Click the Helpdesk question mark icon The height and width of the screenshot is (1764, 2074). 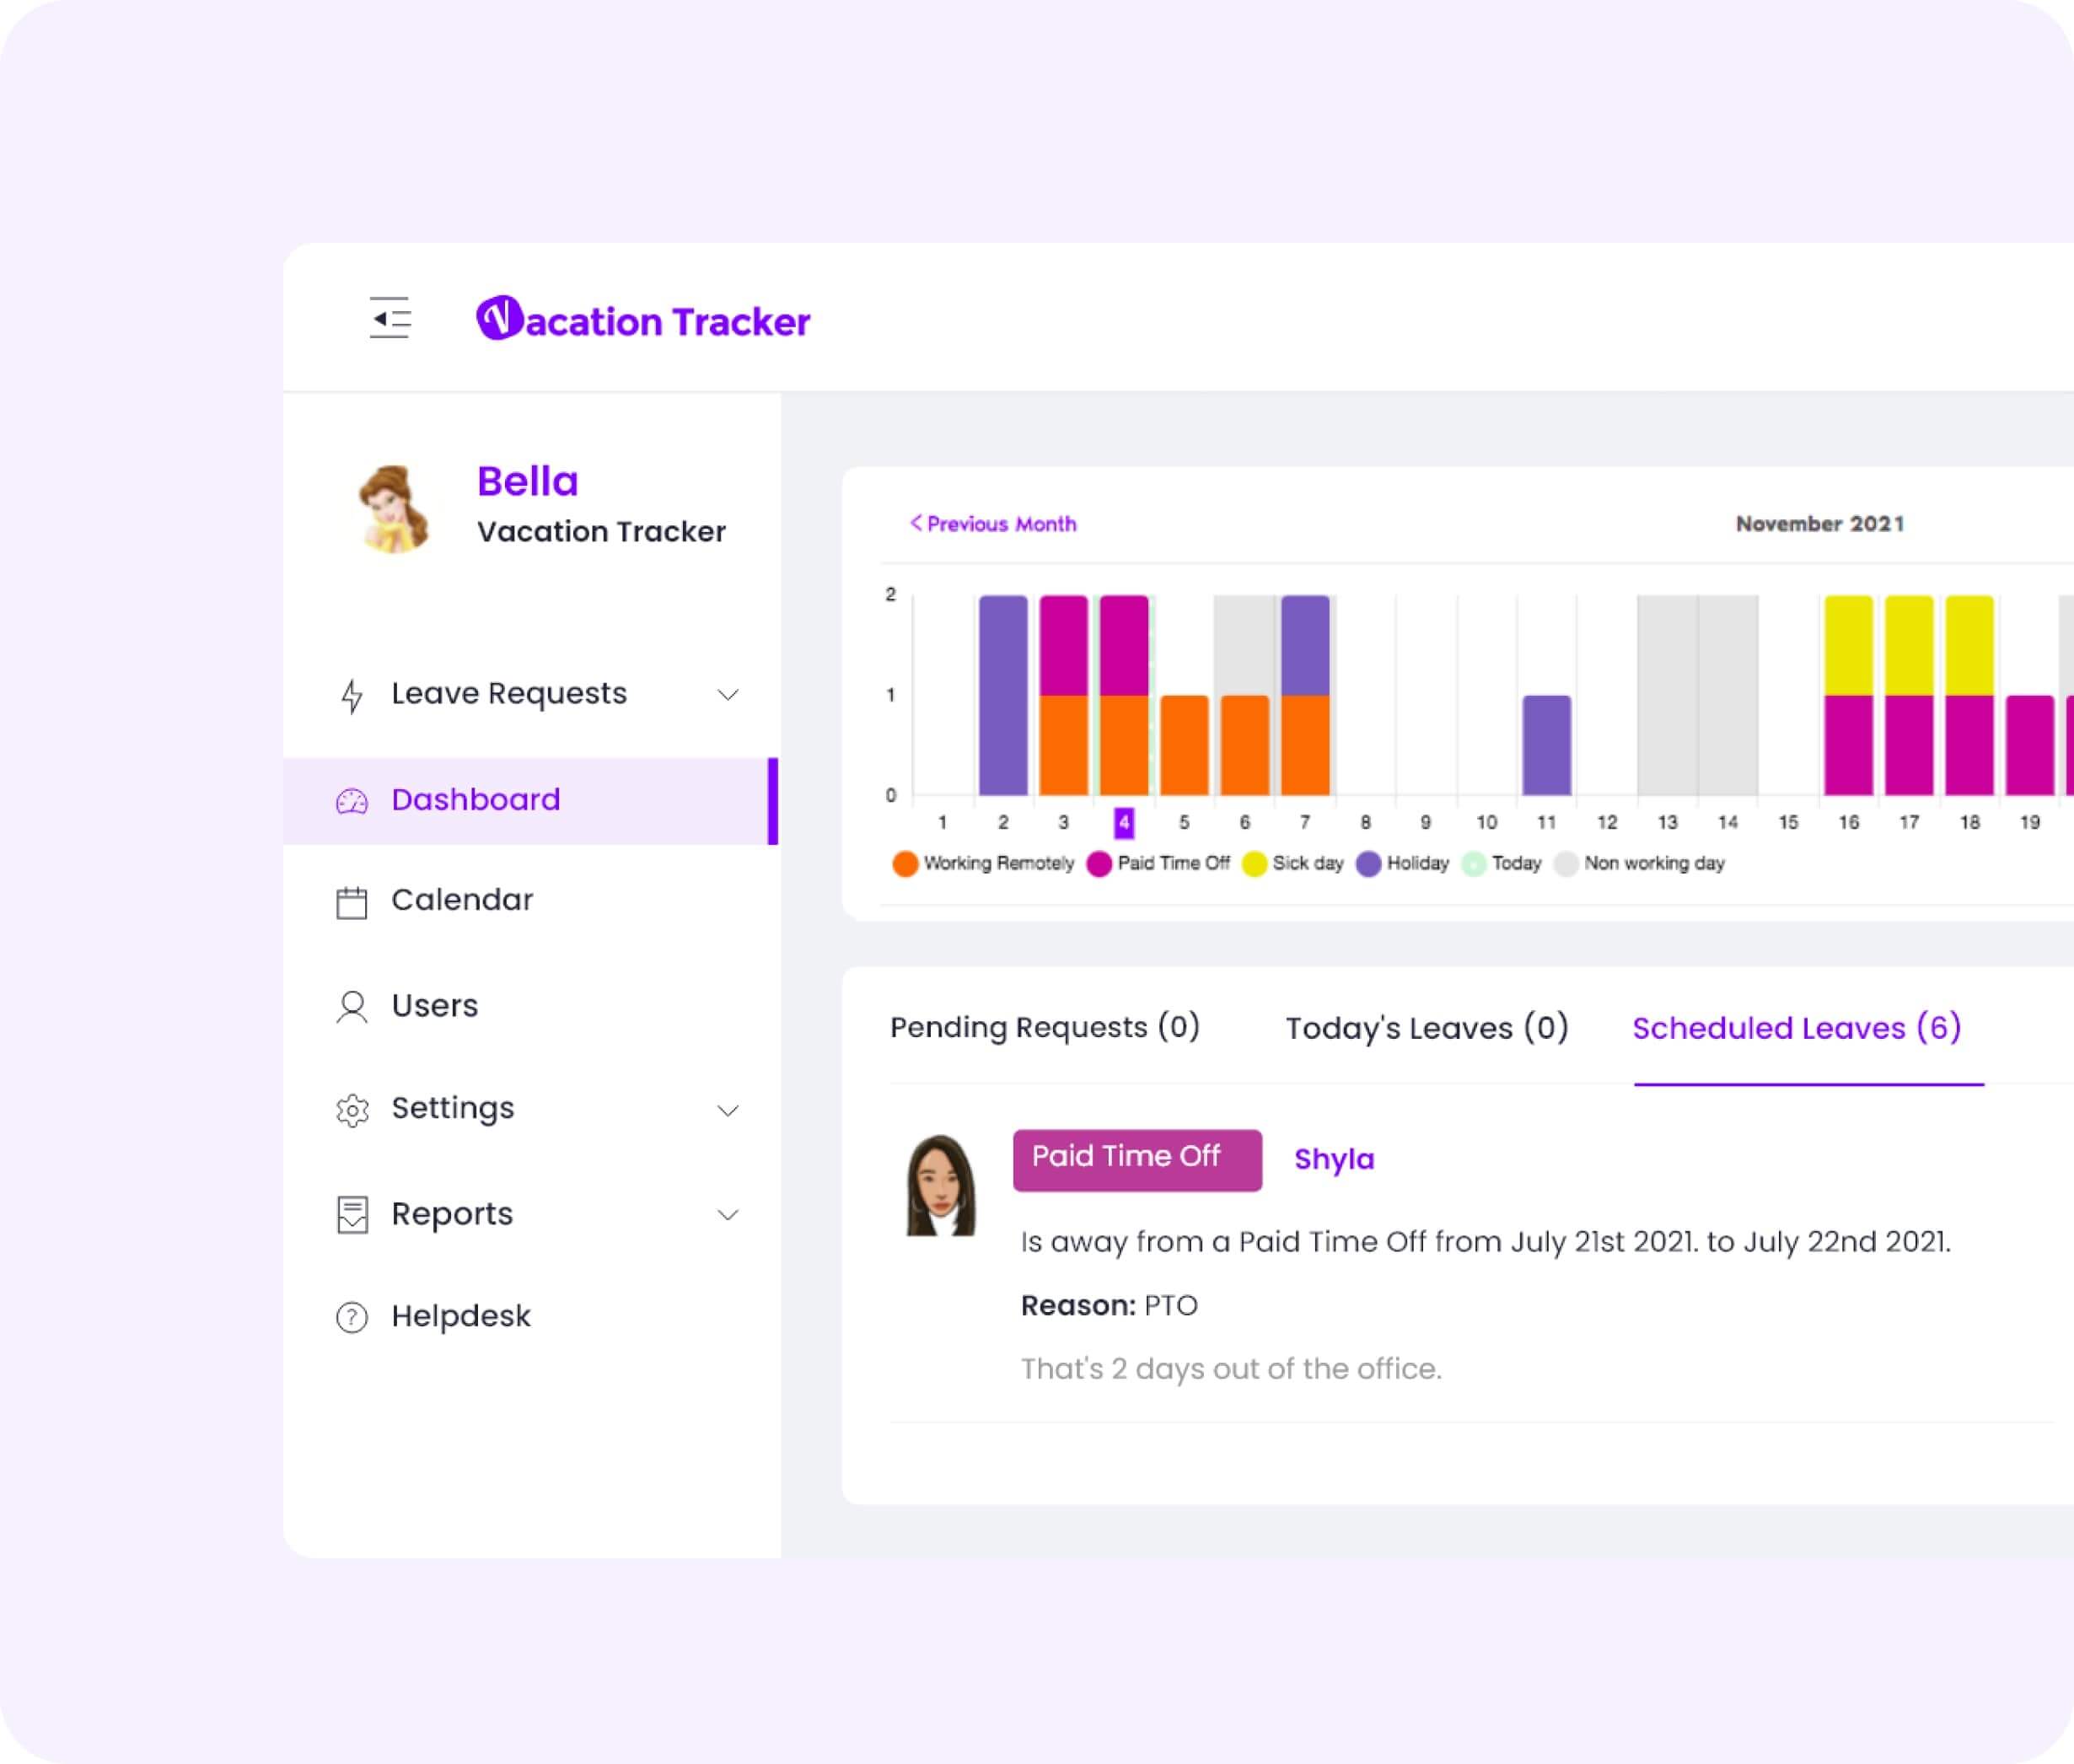[x=350, y=1316]
